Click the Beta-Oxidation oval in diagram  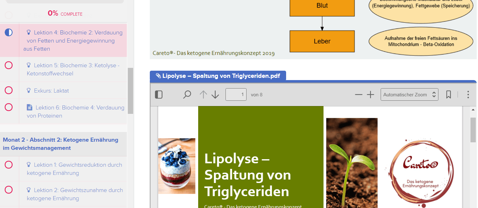click(x=421, y=41)
